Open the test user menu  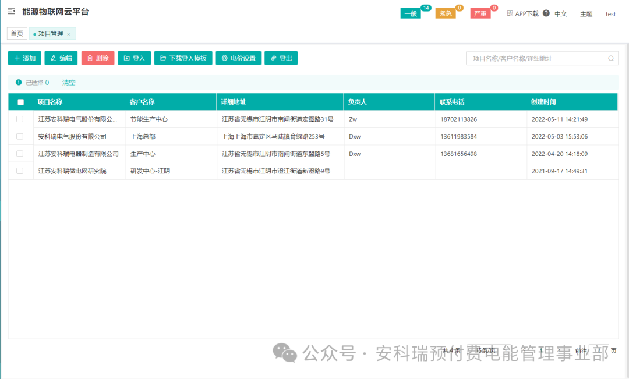pyautogui.click(x=610, y=14)
